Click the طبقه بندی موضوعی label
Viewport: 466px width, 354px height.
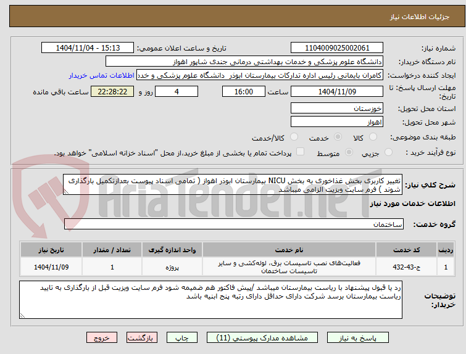pyautogui.click(x=423, y=137)
